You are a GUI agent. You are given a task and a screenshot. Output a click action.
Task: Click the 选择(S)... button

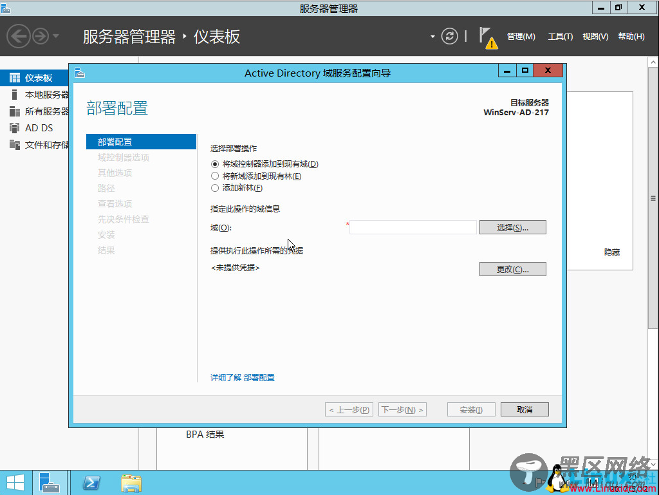click(513, 227)
